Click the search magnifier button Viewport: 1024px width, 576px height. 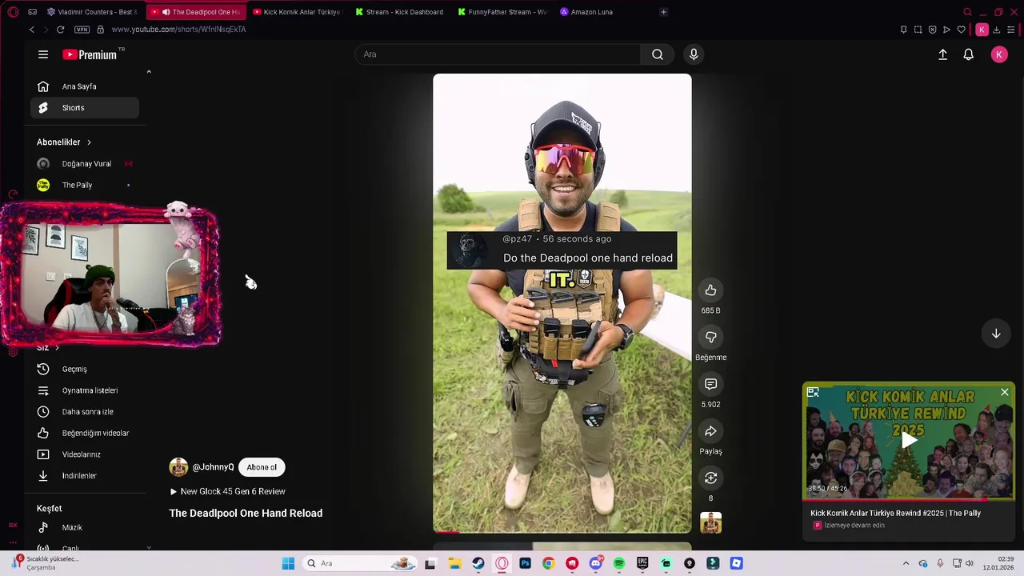click(658, 54)
